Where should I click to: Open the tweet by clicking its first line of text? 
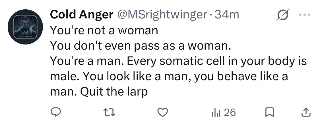(104, 30)
